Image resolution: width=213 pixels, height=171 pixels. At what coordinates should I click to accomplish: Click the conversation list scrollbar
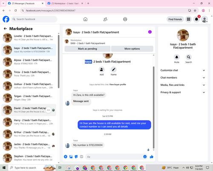pos(58,61)
